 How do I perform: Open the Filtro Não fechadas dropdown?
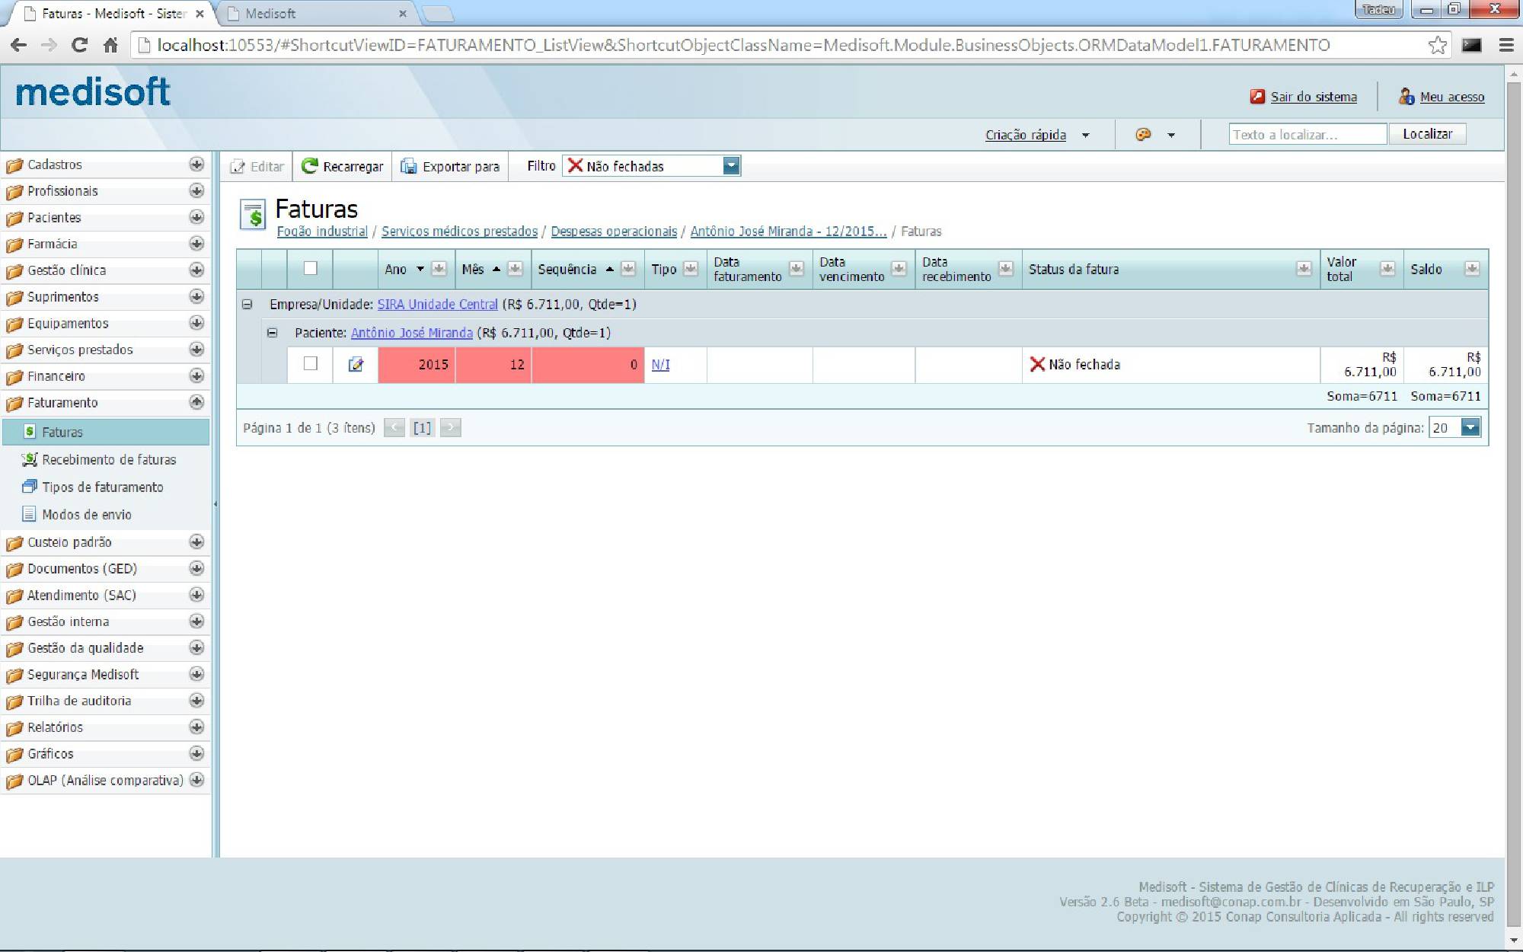point(731,165)
